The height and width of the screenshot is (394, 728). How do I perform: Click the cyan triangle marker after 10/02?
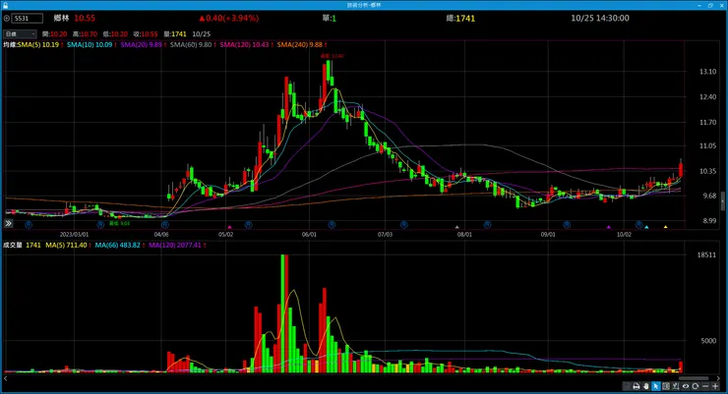(x=646, y=227)
